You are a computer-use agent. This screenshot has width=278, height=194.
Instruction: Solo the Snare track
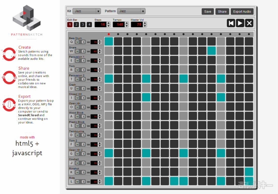coord(83,51)
